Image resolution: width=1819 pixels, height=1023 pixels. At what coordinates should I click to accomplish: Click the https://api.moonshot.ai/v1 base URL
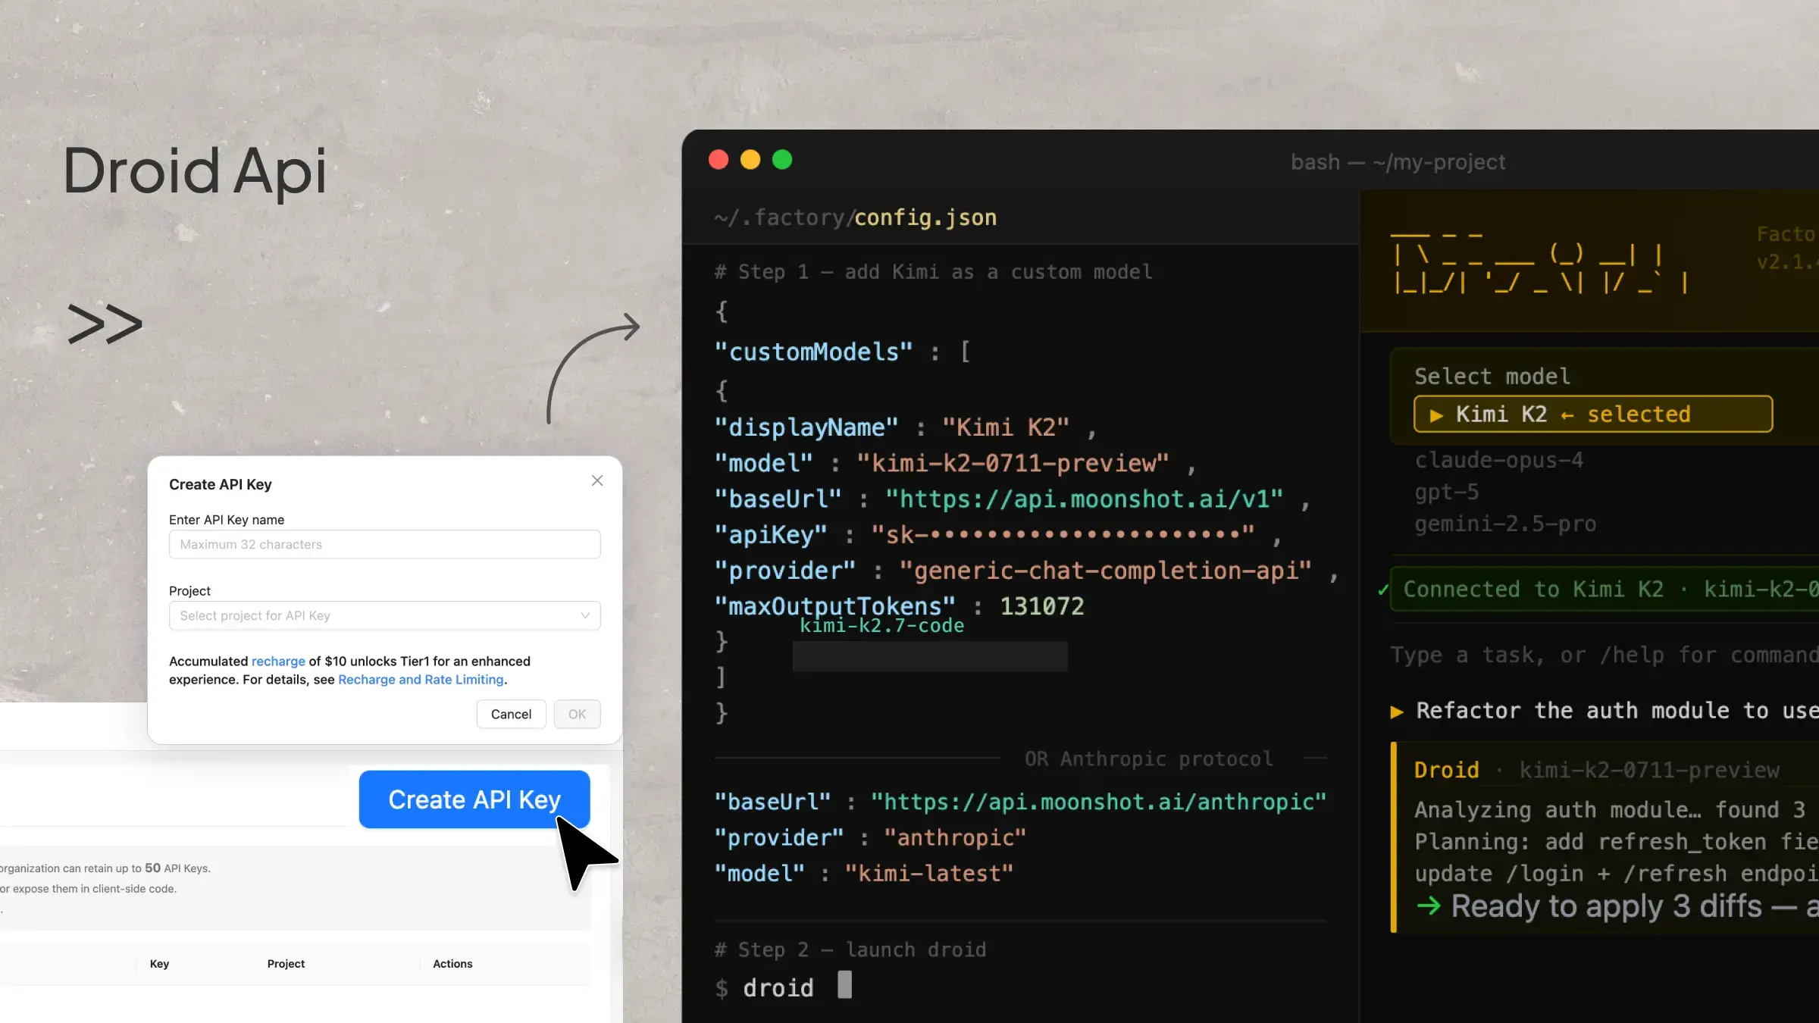[x=1085, y=499]
